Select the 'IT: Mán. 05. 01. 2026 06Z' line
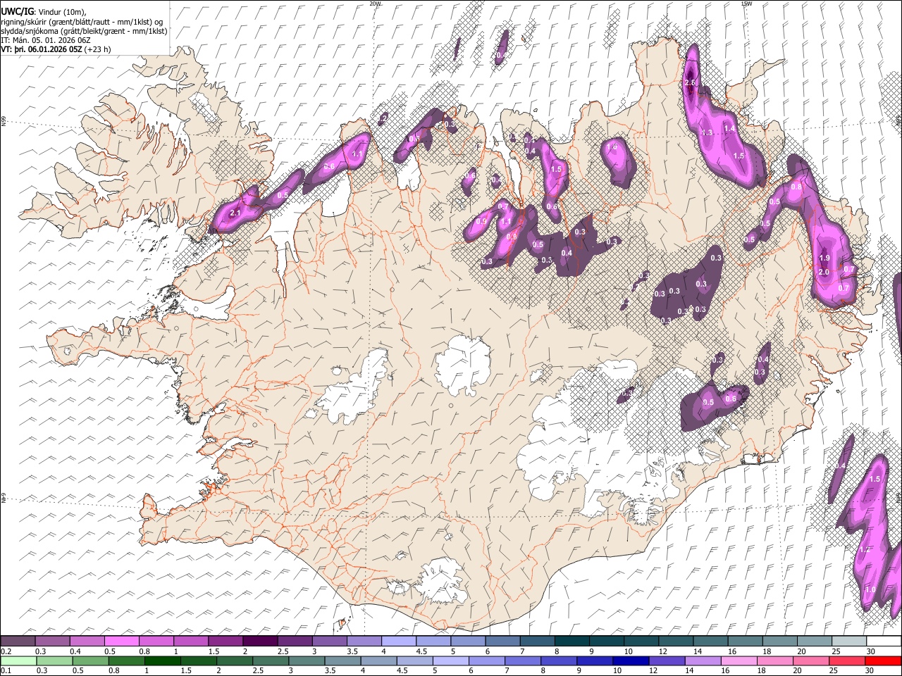 coord(46,40)
